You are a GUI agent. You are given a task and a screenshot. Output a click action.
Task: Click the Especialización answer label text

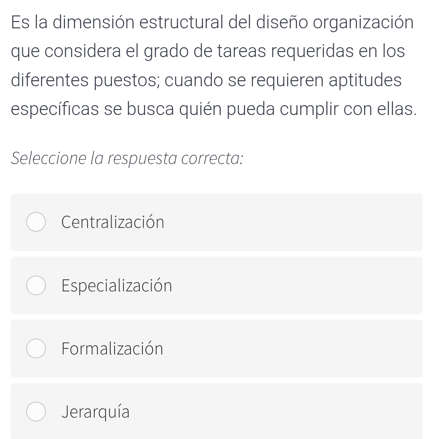[117, 286]
